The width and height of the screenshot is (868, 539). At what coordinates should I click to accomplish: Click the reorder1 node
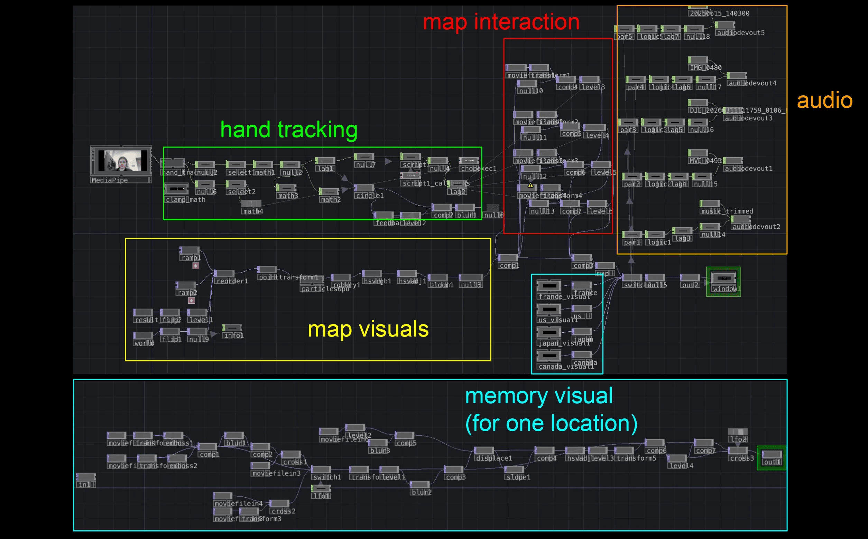tap(224, 273)
